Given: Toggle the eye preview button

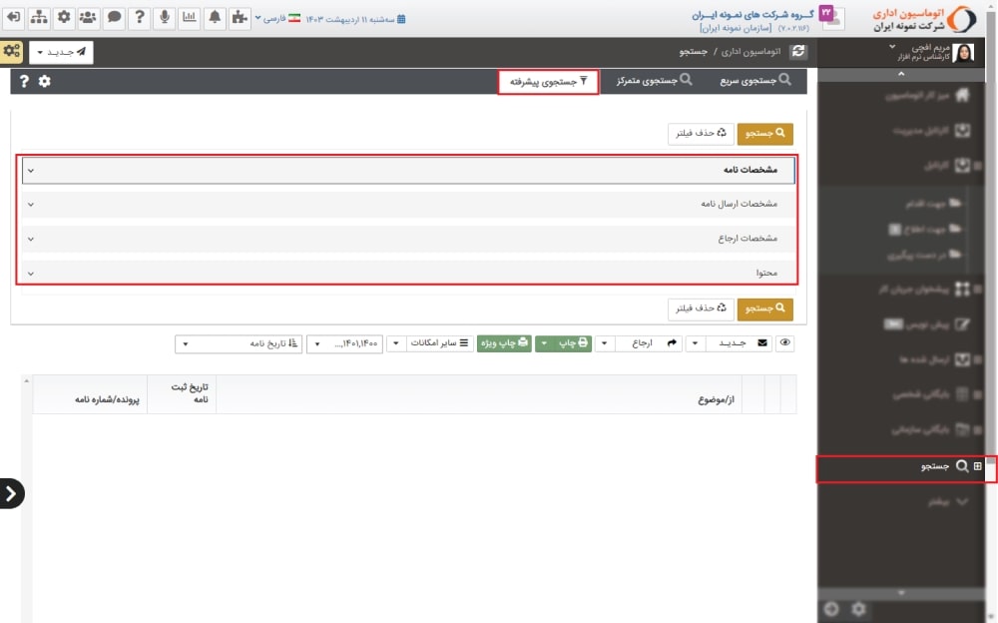Looking at the screenshot, I should tap(785, 342).
